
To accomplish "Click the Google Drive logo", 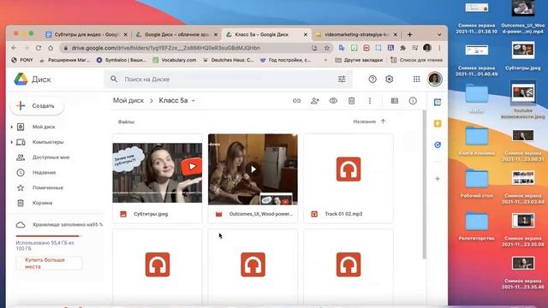I will [x=21, y=80].
